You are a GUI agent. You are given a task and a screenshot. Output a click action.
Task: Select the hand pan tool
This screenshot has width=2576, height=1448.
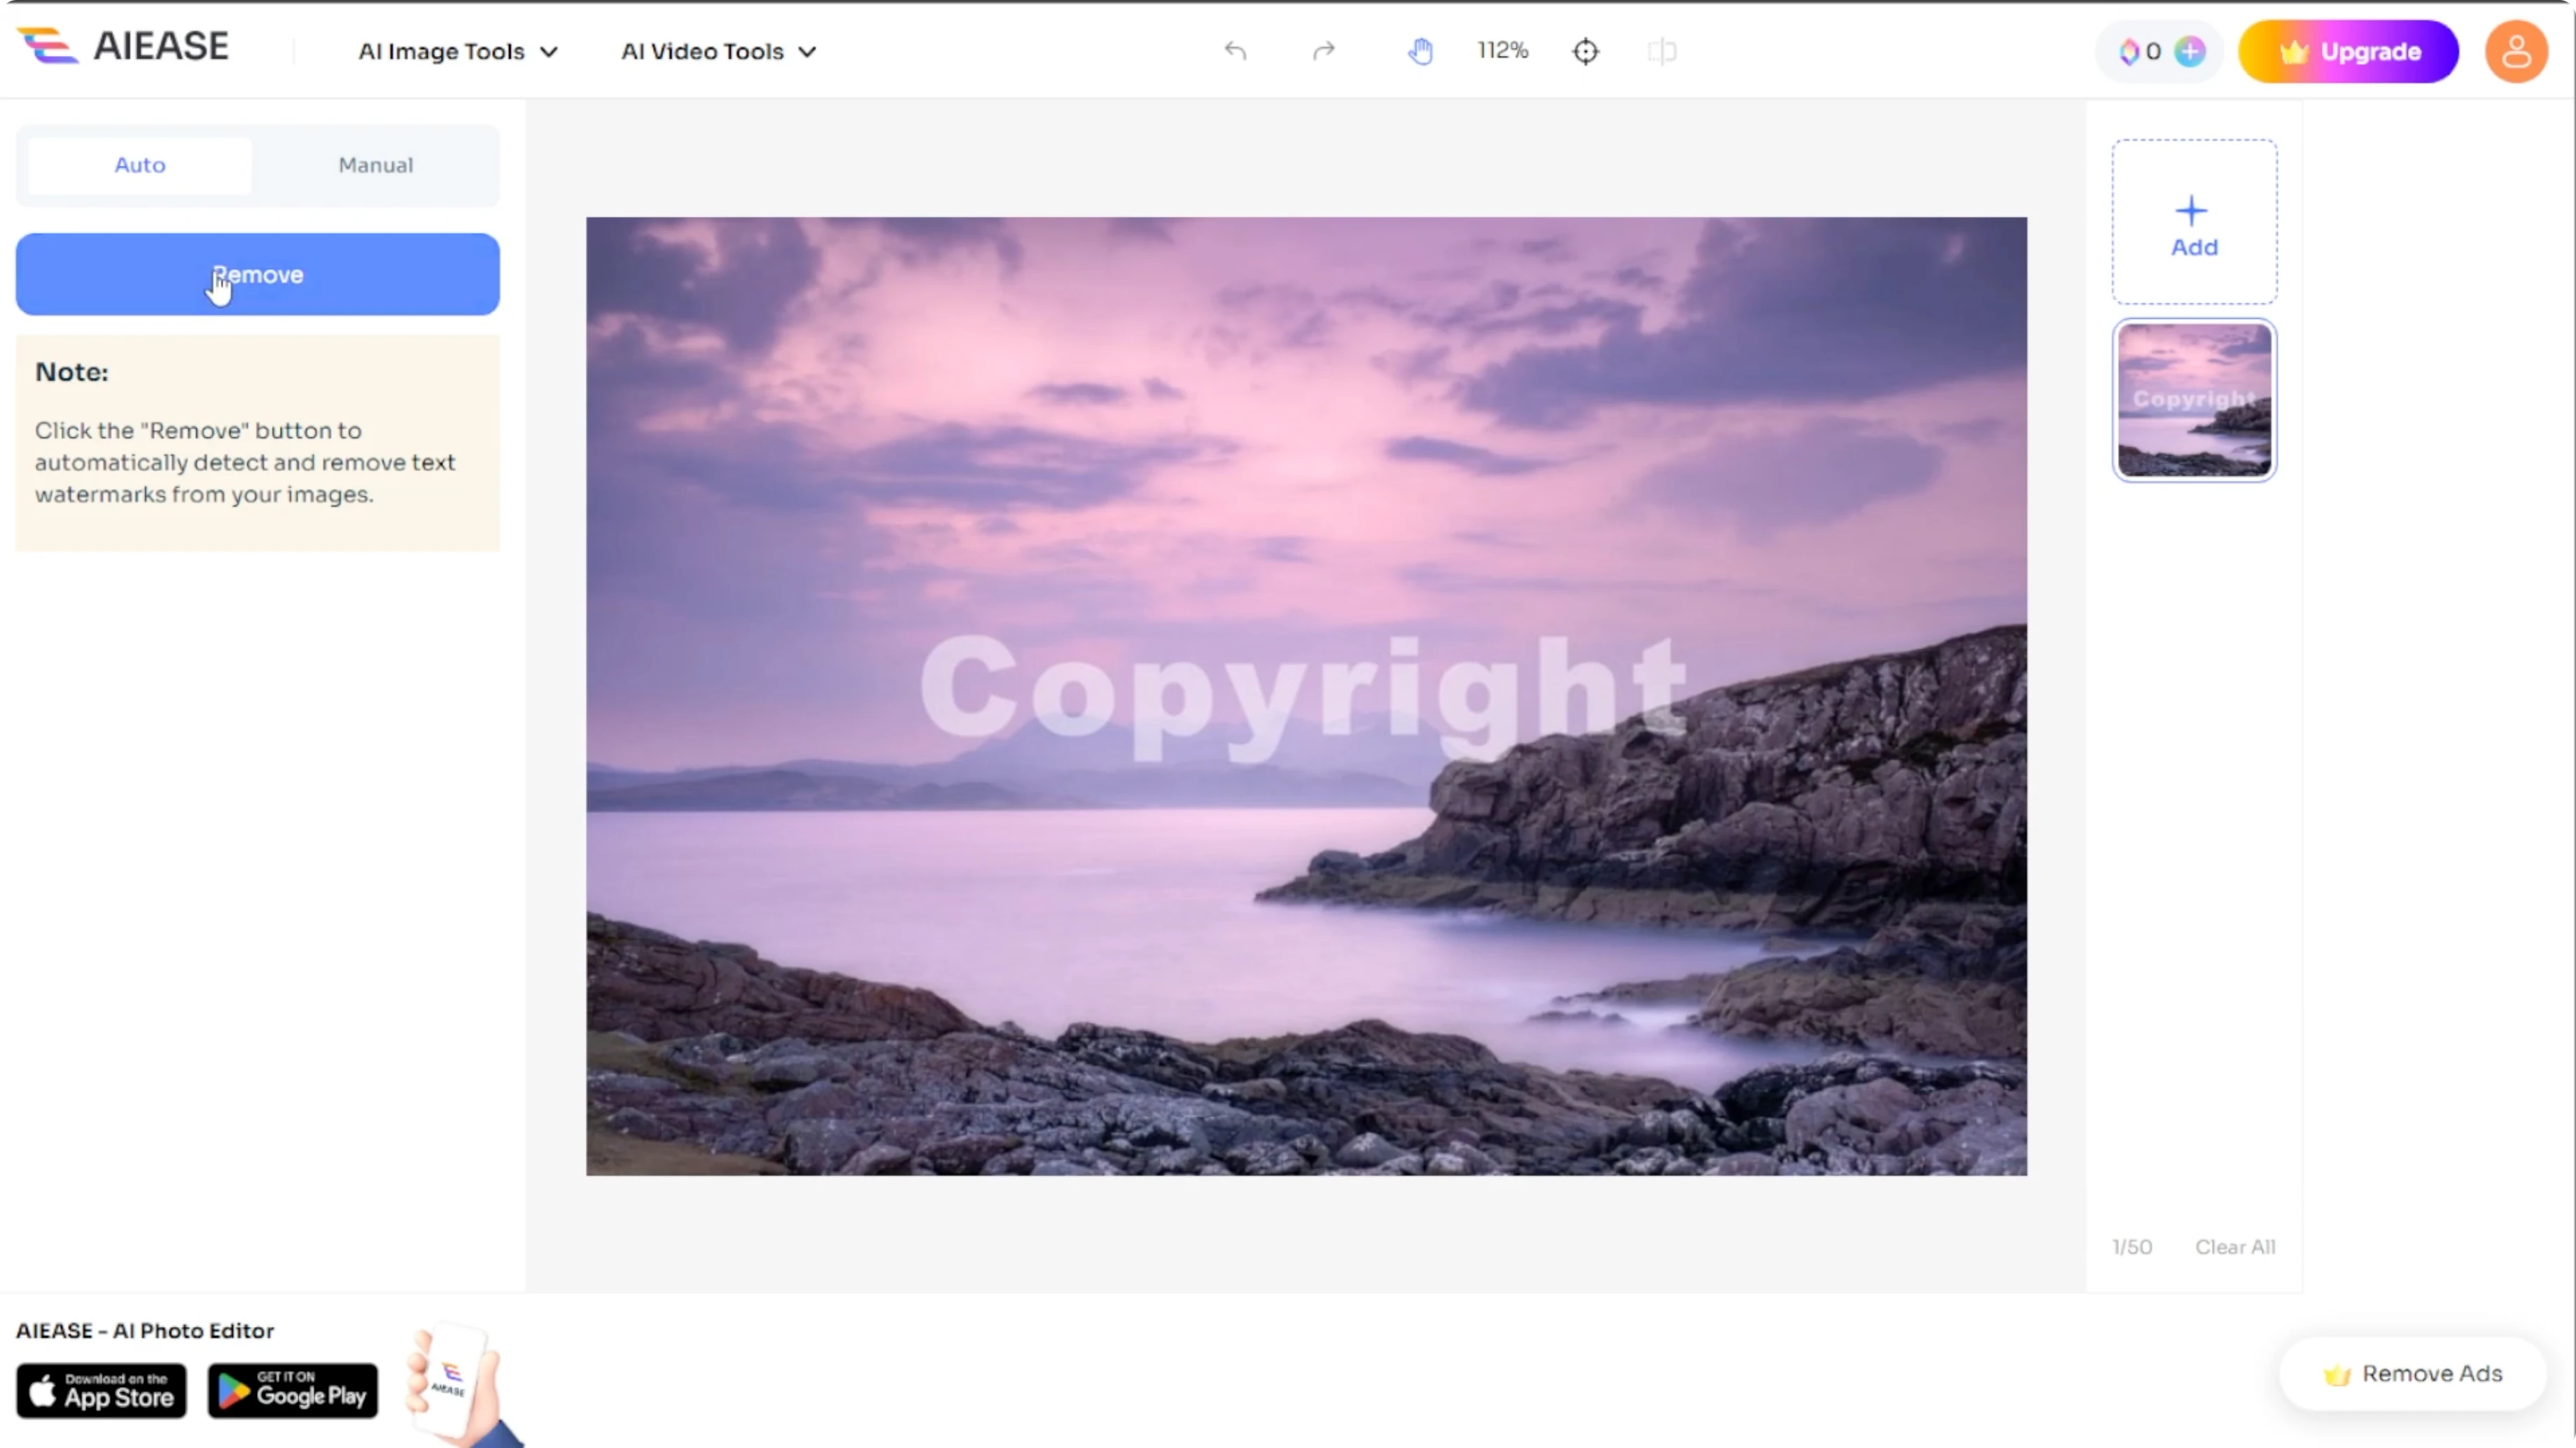(1420, 51)
